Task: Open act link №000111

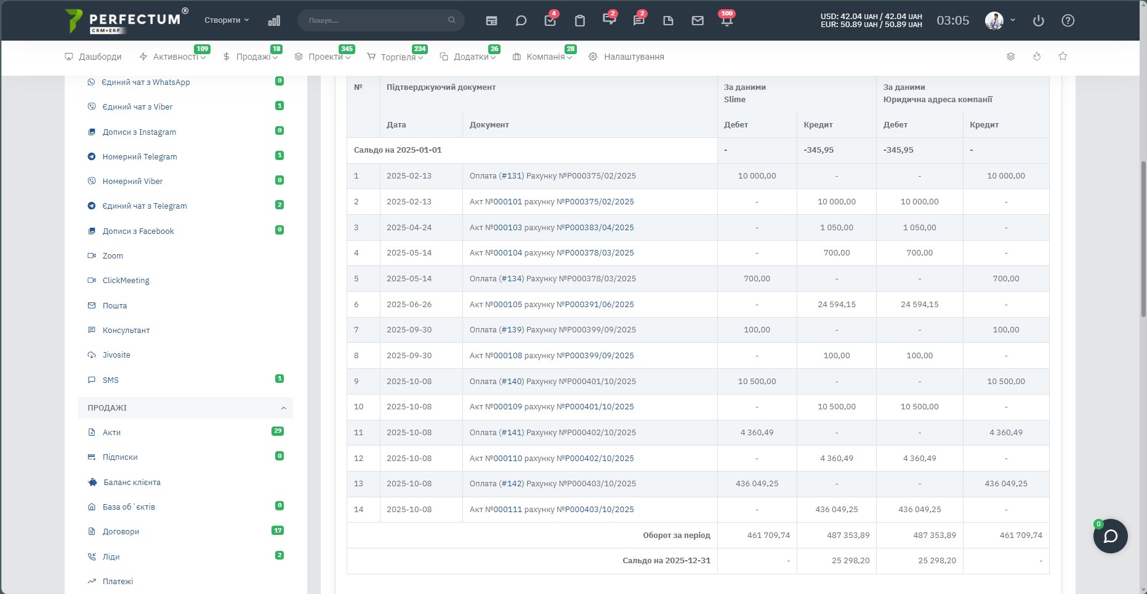Action: (x=507, y=510)
